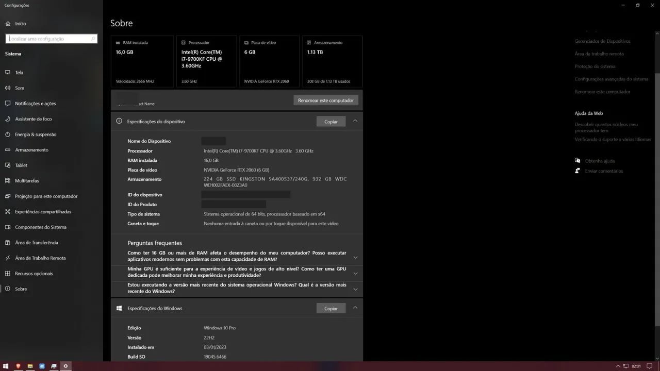Screen dimensions: 660x371
Task: Click the Recursos opcionais icon
Action: tap(8, 274)
